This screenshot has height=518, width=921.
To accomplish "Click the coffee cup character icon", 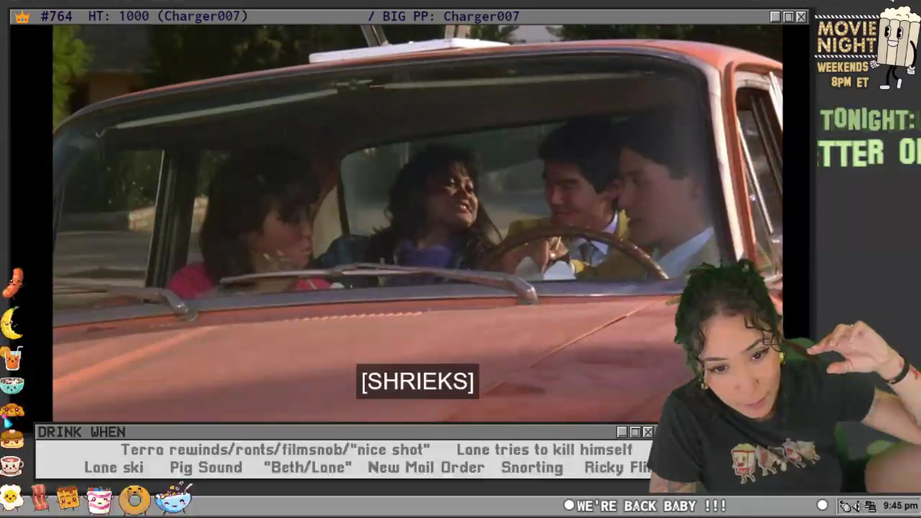I will click(x=12, y=465).
